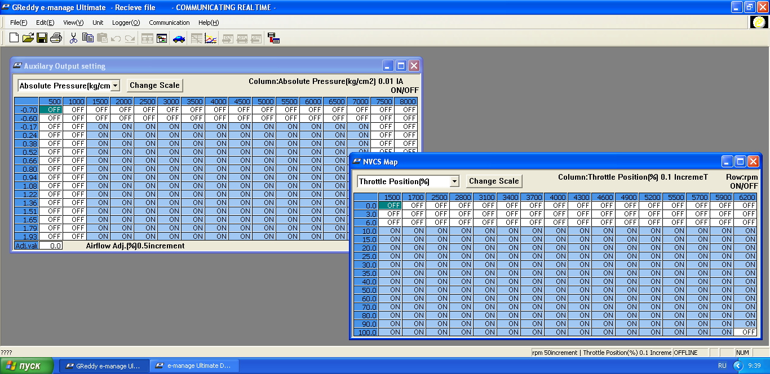The width and height of the screenshot is (770, 374).
Task: Click Change Scale in NVCS Map window
Action: (x=494, y=181)
